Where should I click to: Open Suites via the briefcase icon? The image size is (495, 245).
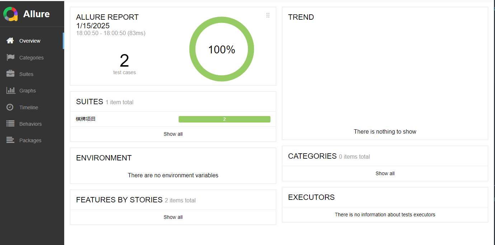click(10, 74)
